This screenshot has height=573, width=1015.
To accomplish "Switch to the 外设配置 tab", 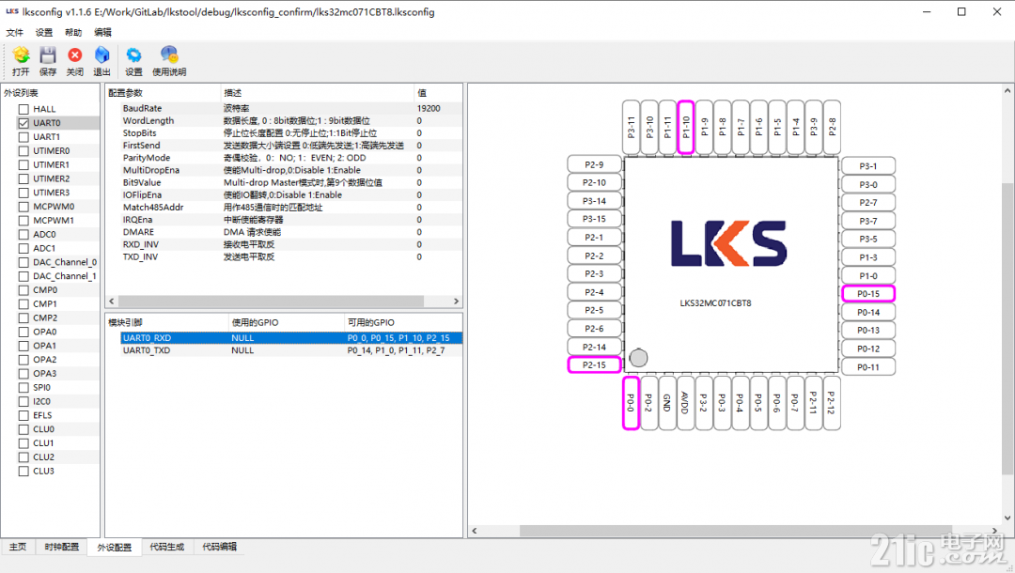I will click(115, 547).
